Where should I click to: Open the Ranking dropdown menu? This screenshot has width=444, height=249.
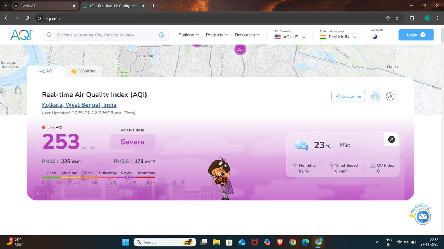tap(189, 35)
